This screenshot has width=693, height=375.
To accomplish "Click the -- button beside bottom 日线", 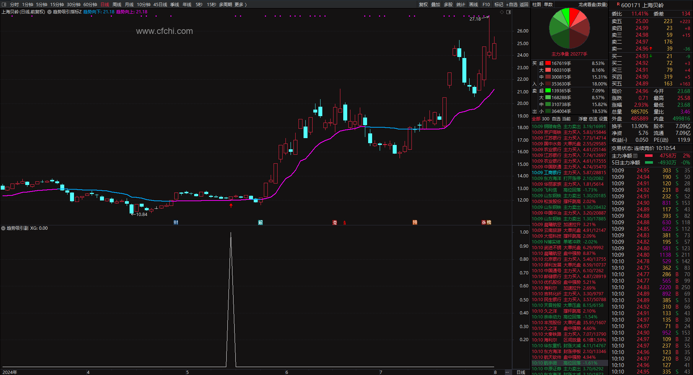I will click(507, 372).
